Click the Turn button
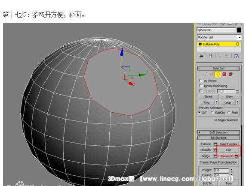The width and height of the screenshot is (246, 186). pyautogui.click(x=229, y=183)
